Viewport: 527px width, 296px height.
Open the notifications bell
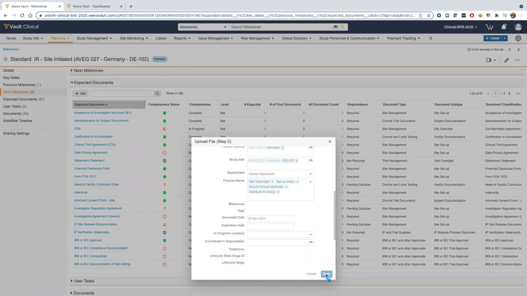(x=504, y=27)
